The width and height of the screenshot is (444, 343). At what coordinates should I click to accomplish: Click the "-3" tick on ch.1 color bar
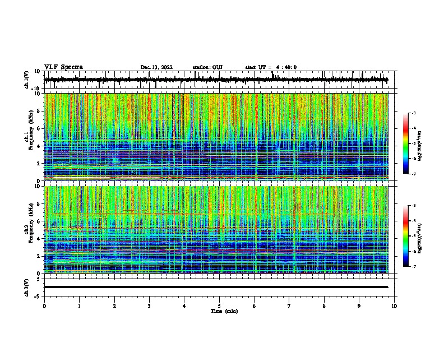[x=413, y=113]
